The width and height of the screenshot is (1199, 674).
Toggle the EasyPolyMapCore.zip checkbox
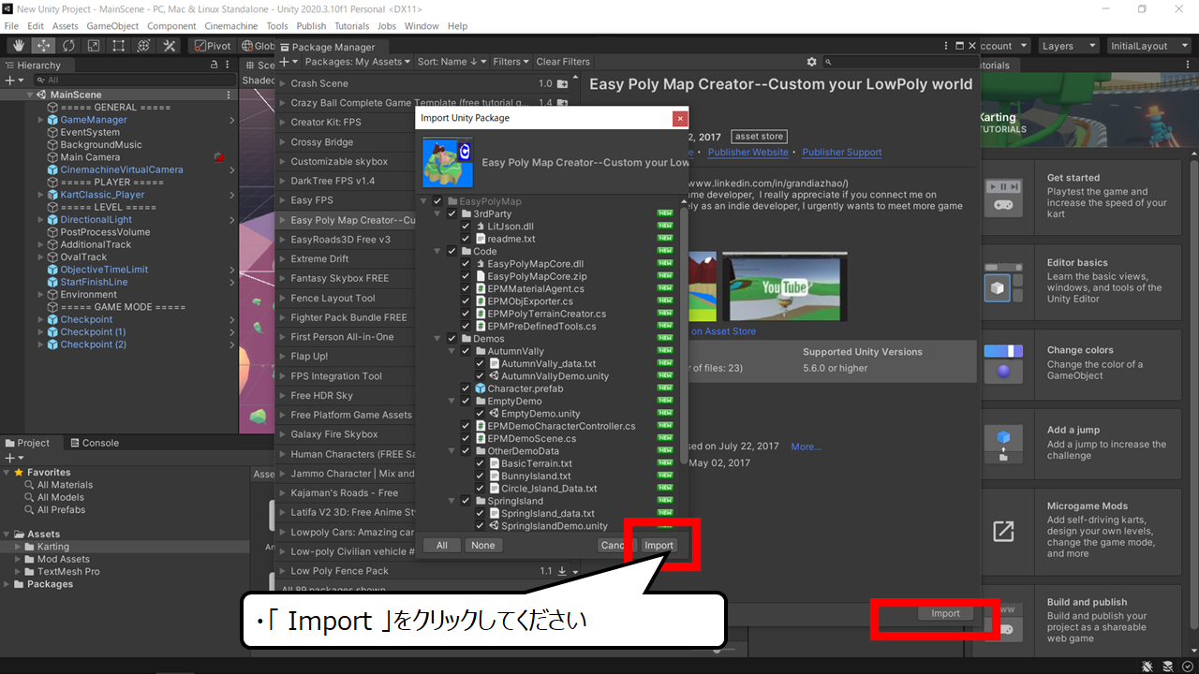pyautogui.click(x=466, y=276)
